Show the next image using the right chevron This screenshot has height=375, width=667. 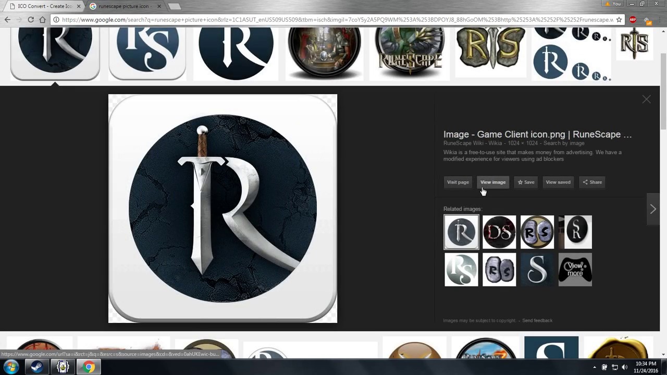(652, 209)
